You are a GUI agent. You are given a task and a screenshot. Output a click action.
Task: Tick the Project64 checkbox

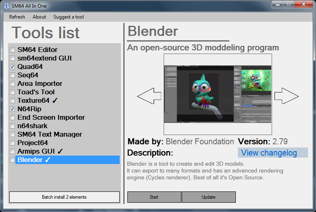pyautogui.click(x=12, y=143)
